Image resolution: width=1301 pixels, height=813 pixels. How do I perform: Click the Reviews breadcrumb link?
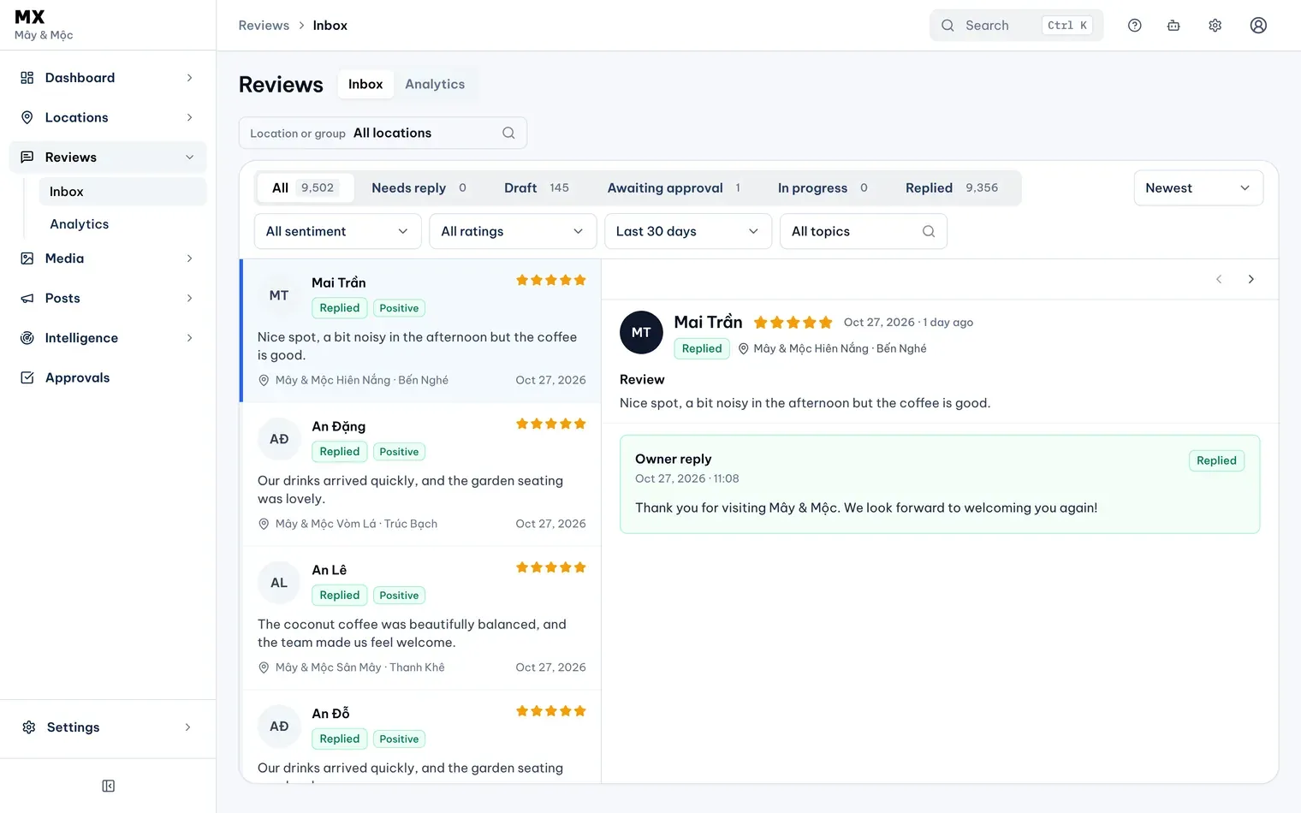point(264,26)
